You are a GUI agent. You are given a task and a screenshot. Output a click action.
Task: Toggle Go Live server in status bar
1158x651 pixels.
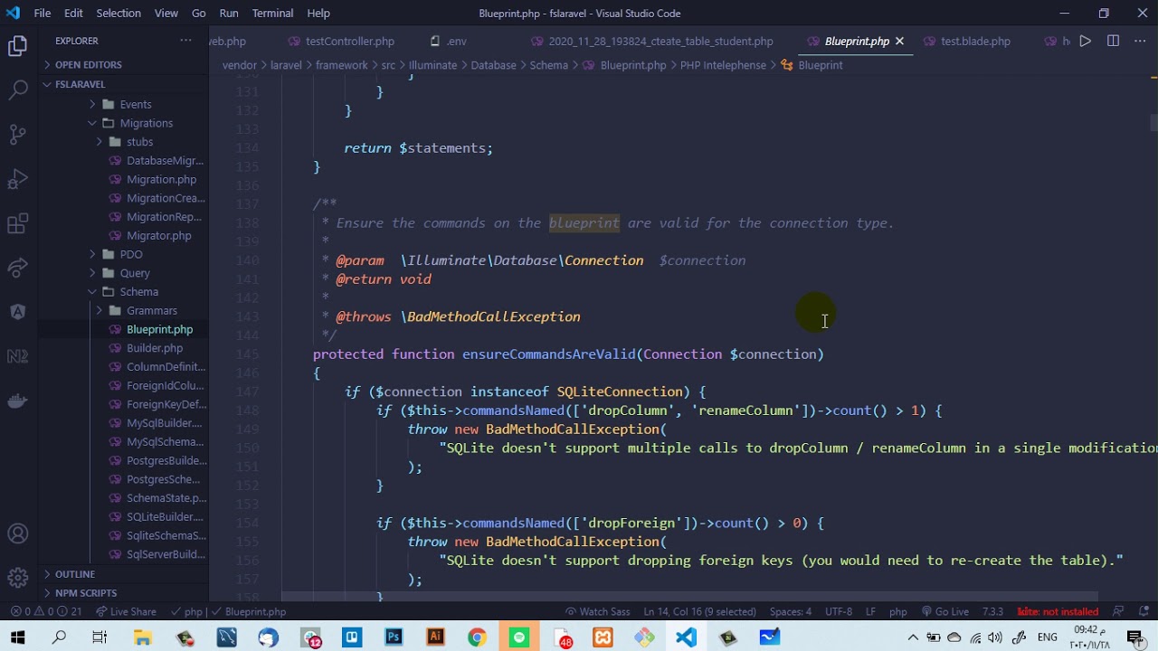945,611
